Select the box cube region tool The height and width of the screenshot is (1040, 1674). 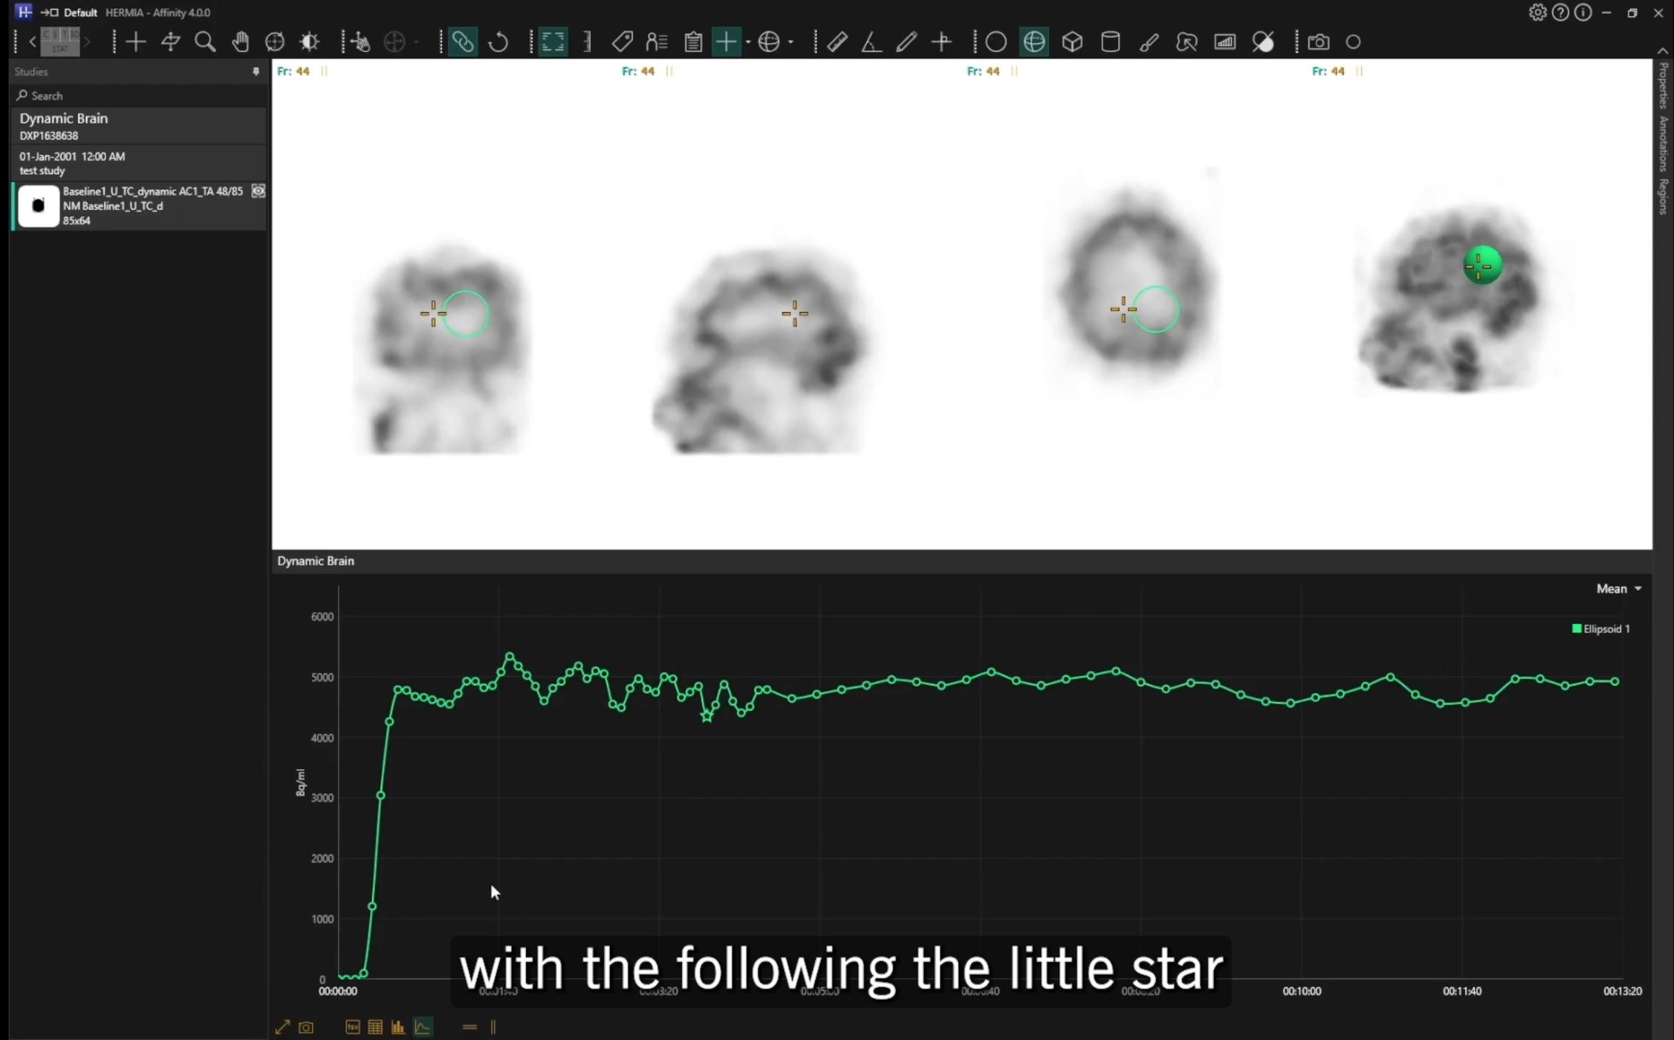pyautogui.click(x=1072, y=42)
